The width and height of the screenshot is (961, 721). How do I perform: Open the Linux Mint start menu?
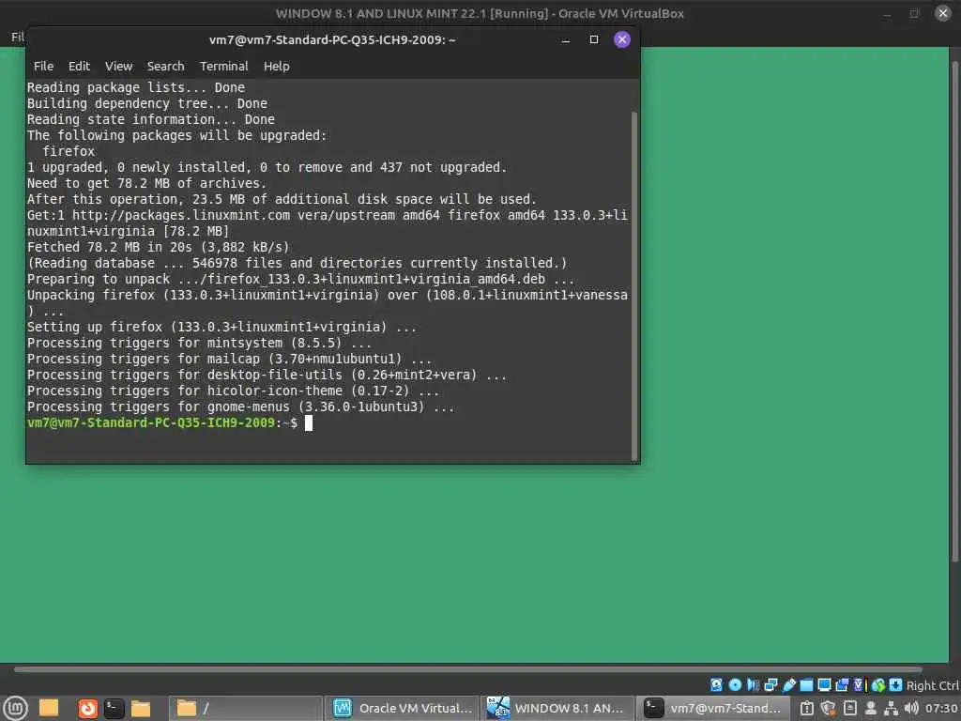(x=15, y=708)
